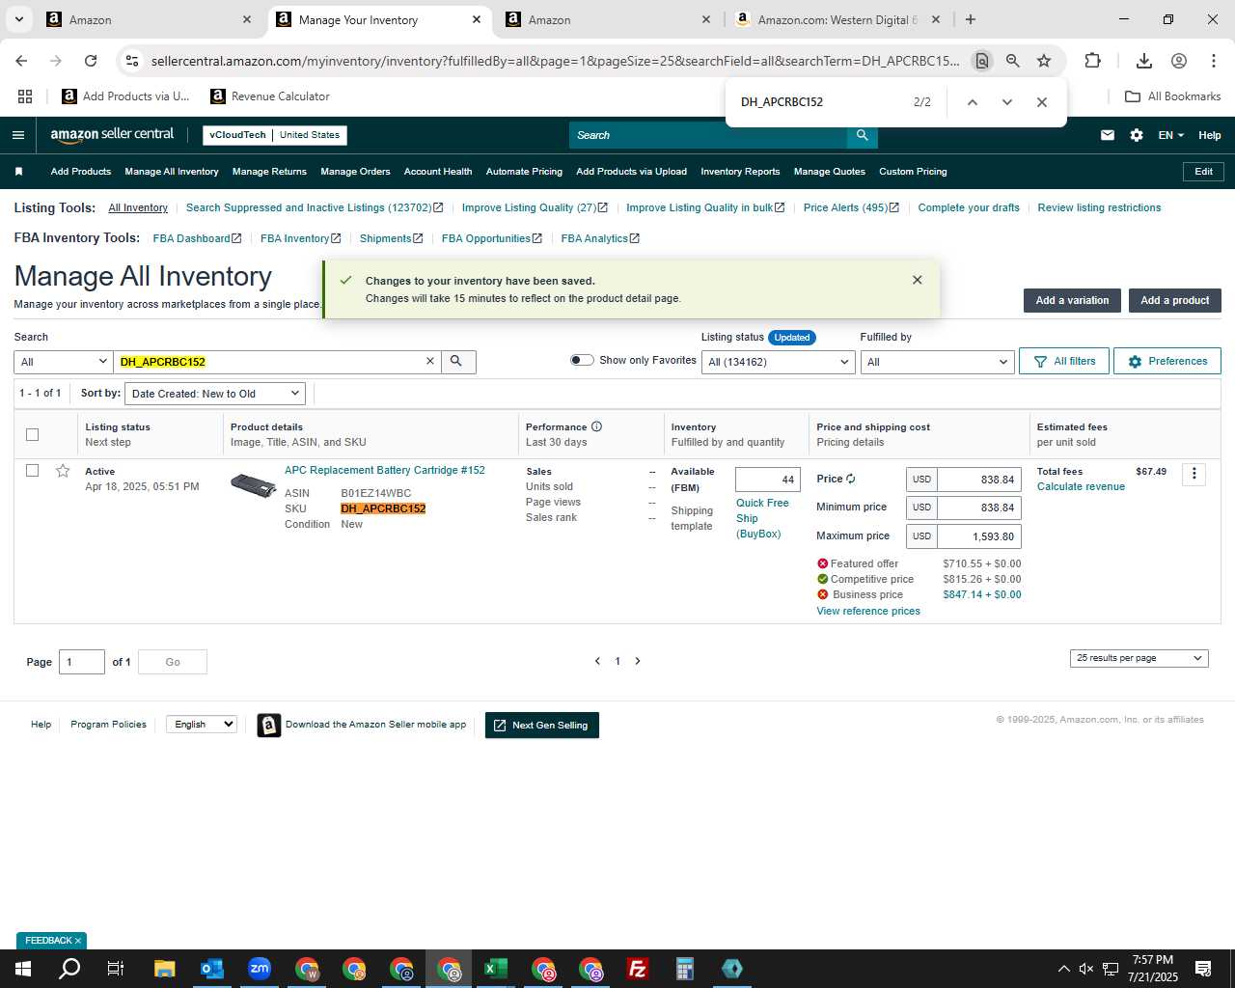Screen dimensions: 1235x988
Task: Click Add a product button
Action: pos(1175,300)
